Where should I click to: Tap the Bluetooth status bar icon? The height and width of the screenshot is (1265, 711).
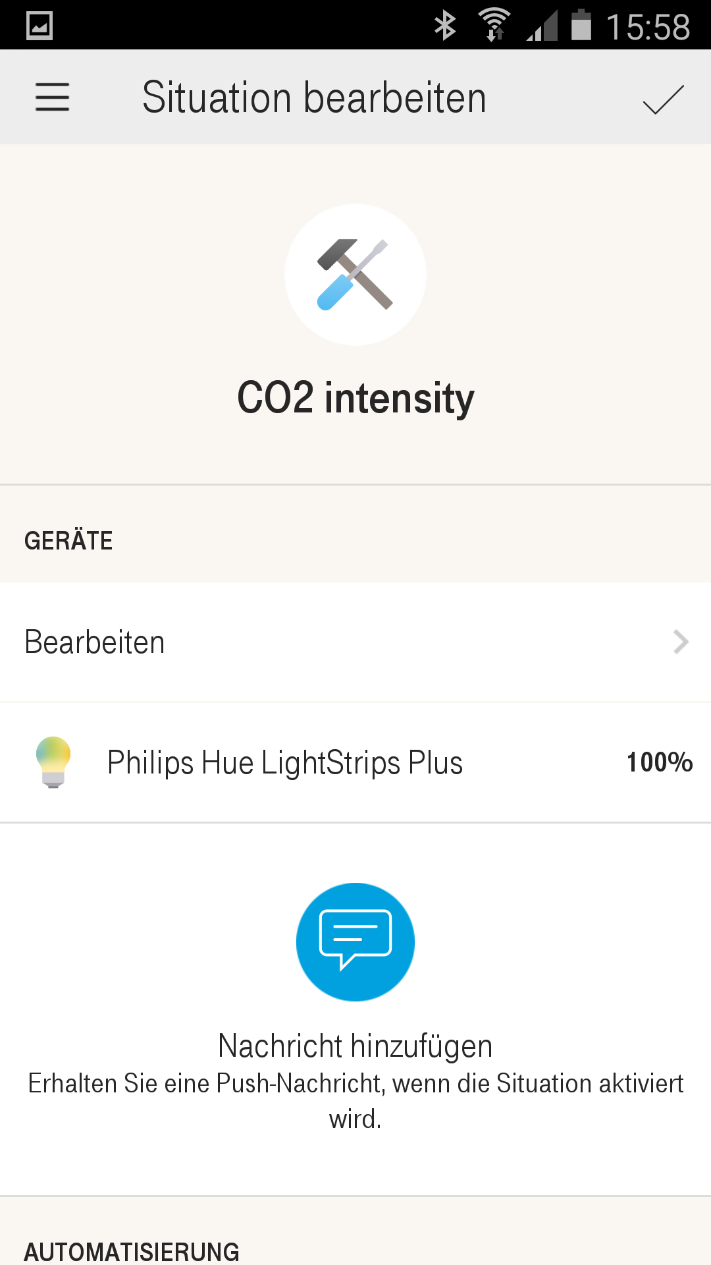tap(445, 26)
